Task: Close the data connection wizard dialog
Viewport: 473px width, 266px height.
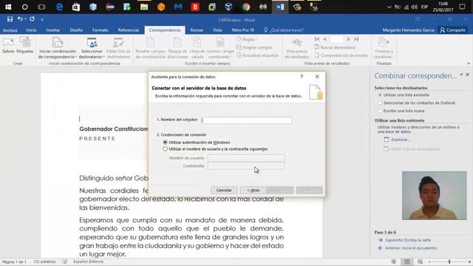Action: click(x=317, y=77)
